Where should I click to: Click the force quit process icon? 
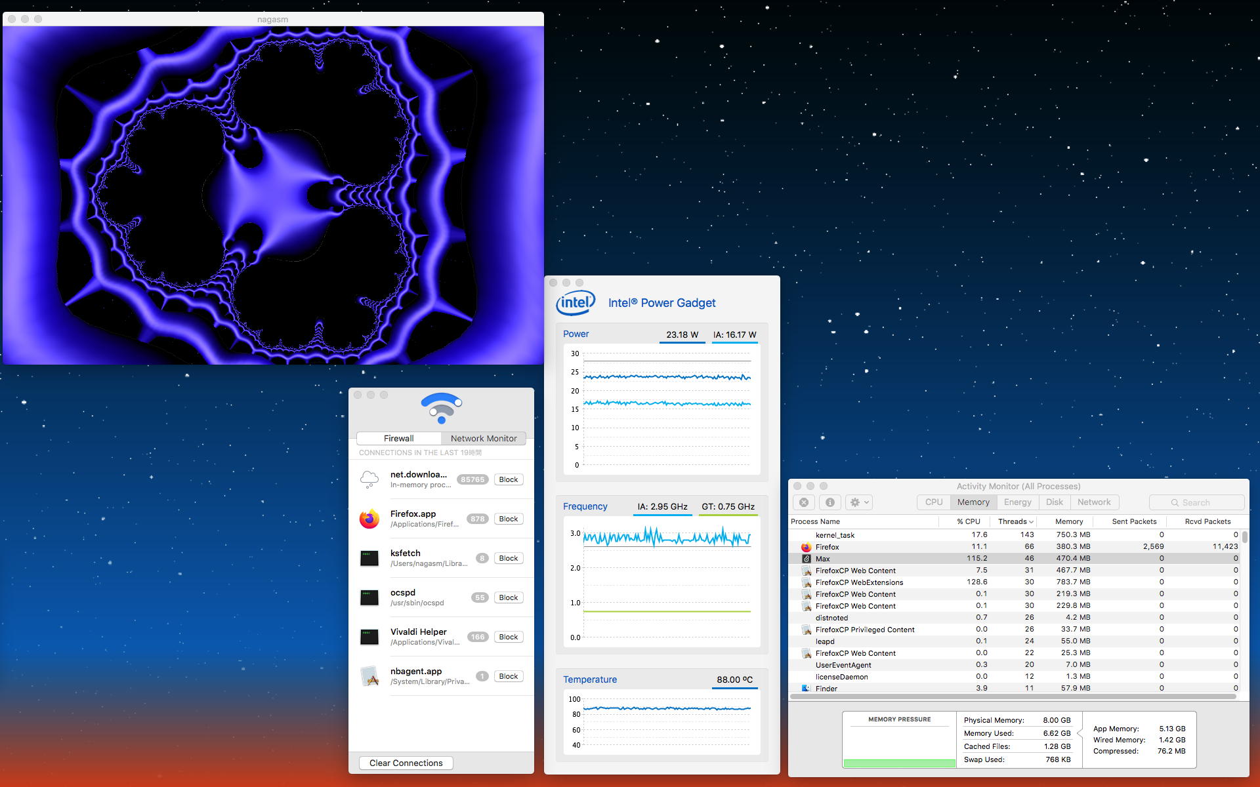(x=804, y=502)
